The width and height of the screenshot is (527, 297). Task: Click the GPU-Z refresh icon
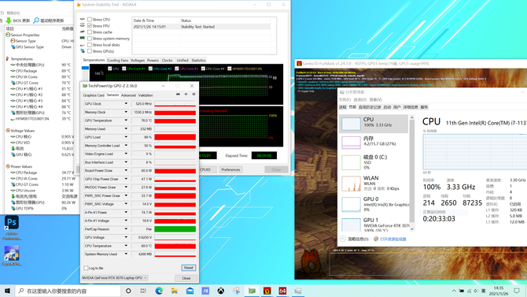[186, 95]
